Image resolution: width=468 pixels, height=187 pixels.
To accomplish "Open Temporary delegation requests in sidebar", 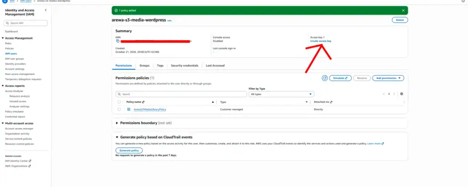I will 23,79.
